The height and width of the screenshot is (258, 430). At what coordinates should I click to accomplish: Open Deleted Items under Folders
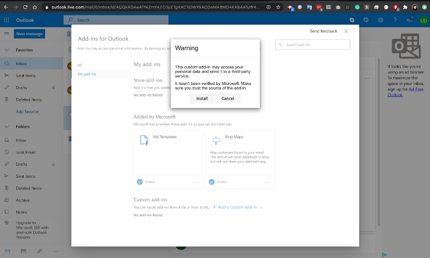(x=32, y=188)
